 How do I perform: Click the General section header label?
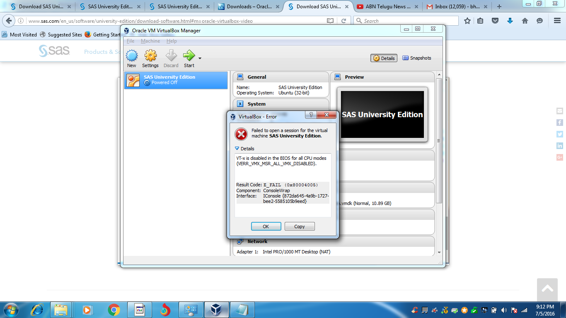257,77
